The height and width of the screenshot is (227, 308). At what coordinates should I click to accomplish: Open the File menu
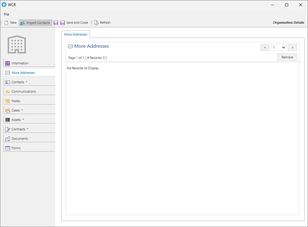(6, 14)
